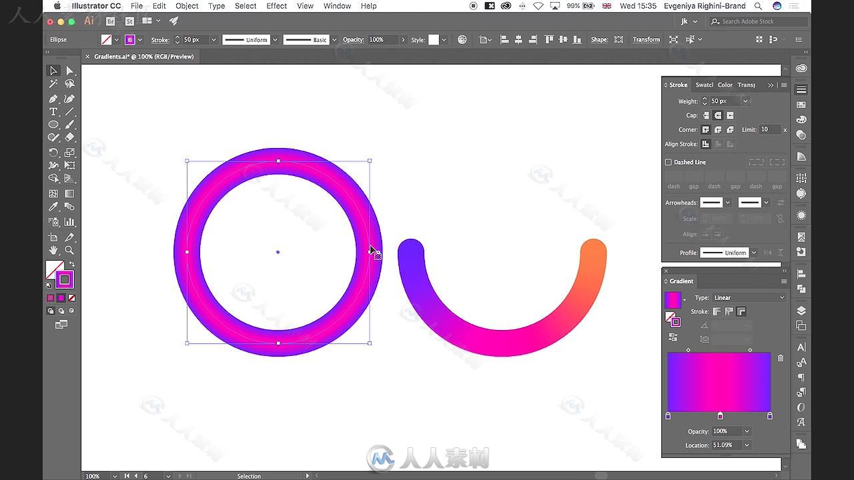854x480 pixels.
Task: Choose Miter Join corner option
Action: click(706, 130)
